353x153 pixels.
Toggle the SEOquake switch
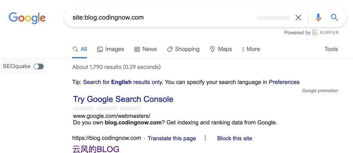point(39,67)
